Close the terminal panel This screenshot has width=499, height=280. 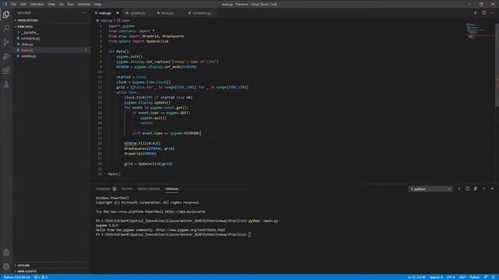click(492, 188)
